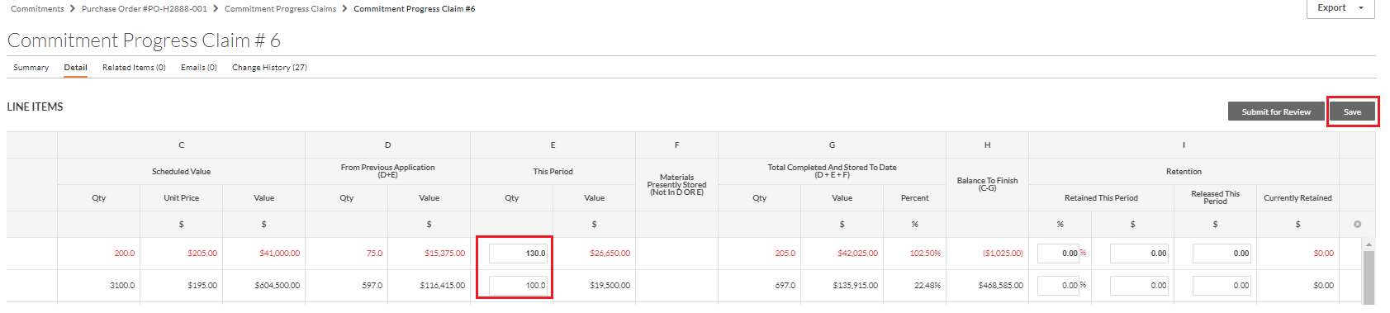The image size is (1390, 313).
Task: Open the Commitments breadcrumb link
Action: point(37,8)
